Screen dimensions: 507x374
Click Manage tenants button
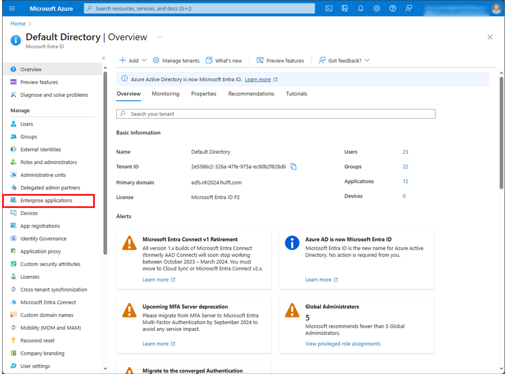pos(176,61)
